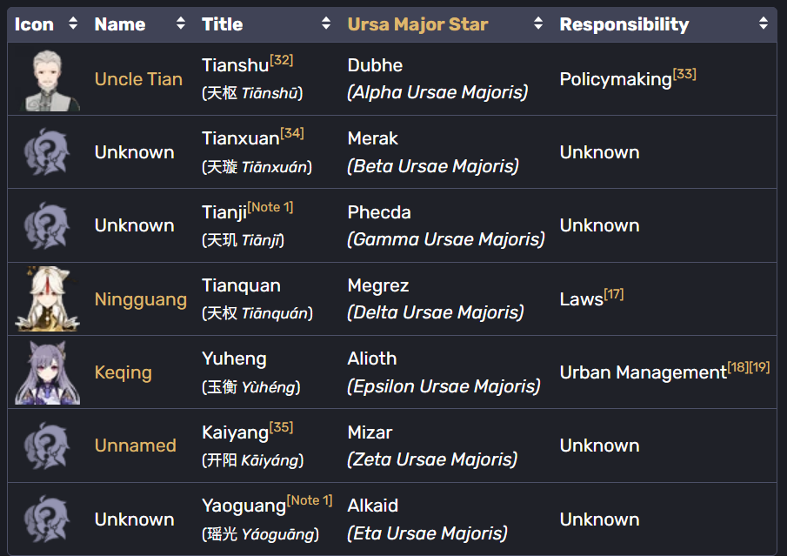Click Uncle Tian's portrait icon
Image resolution: width=787 pixels, height=556 pixels.
pos(49,79)
